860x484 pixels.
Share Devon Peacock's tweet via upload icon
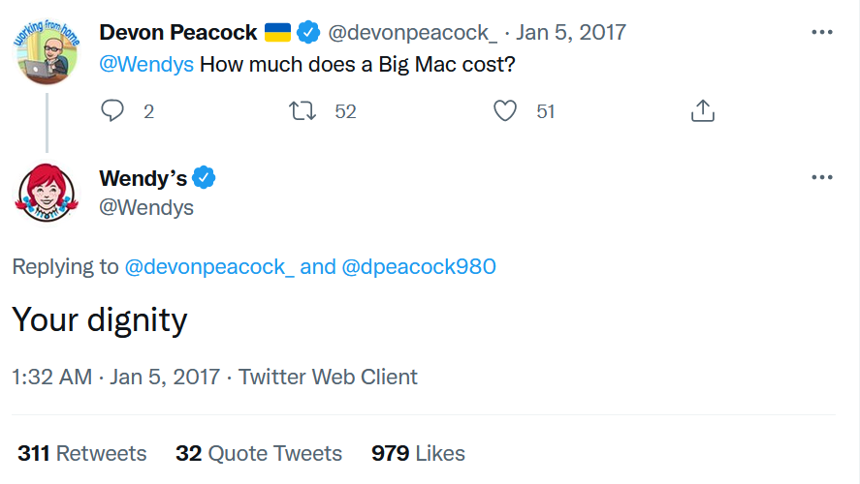[x=703, y=111]
